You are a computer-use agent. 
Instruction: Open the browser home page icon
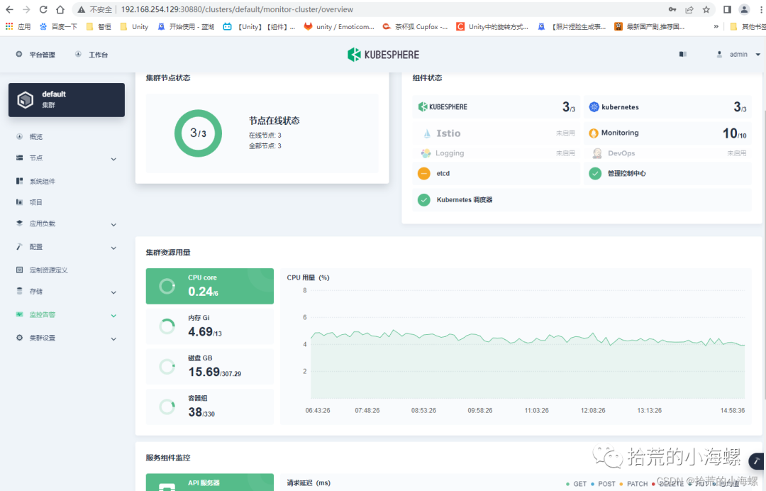point(60,9)
